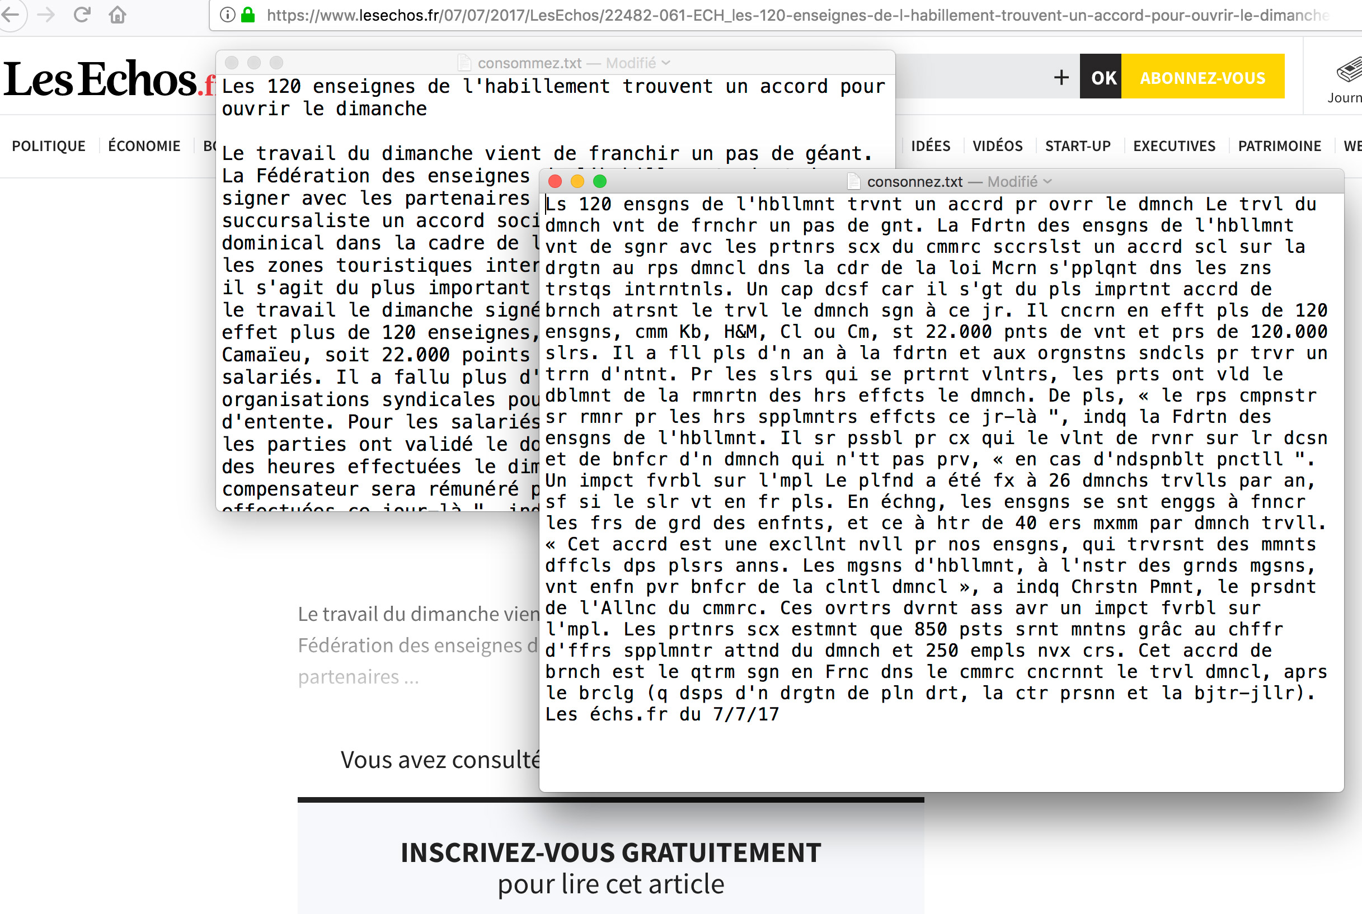This screenshot has width=1362, height=914.
Task: Click the browser back arrow
Action: pos(11,14)
